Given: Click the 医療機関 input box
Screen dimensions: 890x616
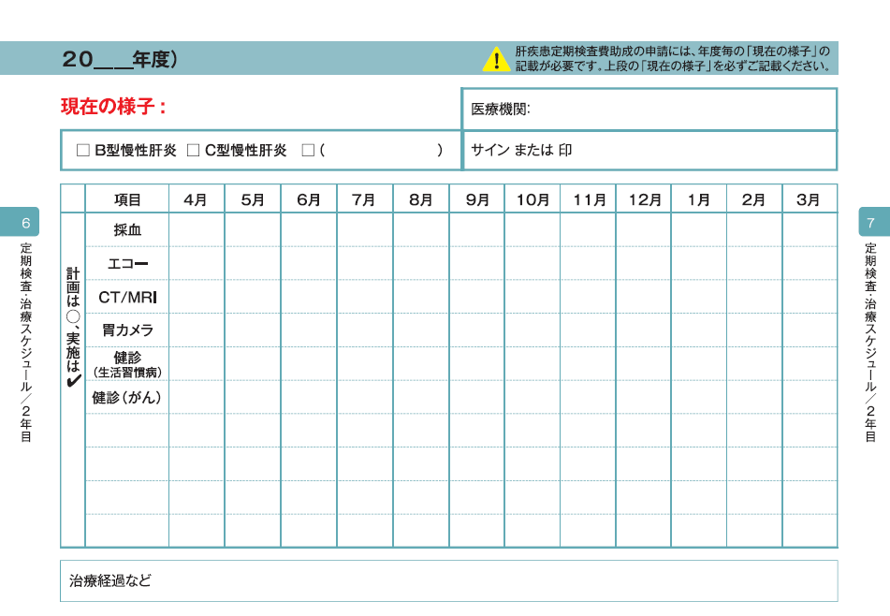Looking at the screenshot, I should (x=649, y=109).
